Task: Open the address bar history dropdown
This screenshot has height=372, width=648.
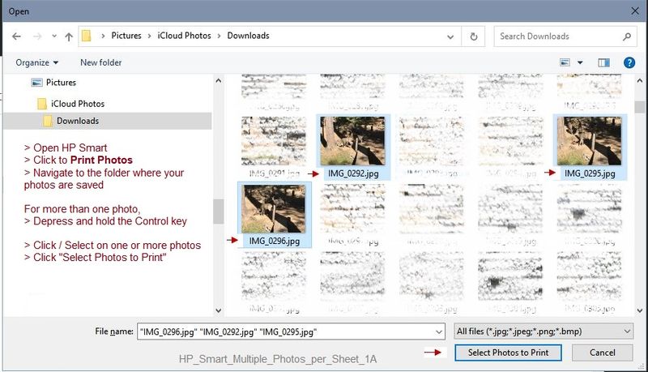Action: [450, 36]
